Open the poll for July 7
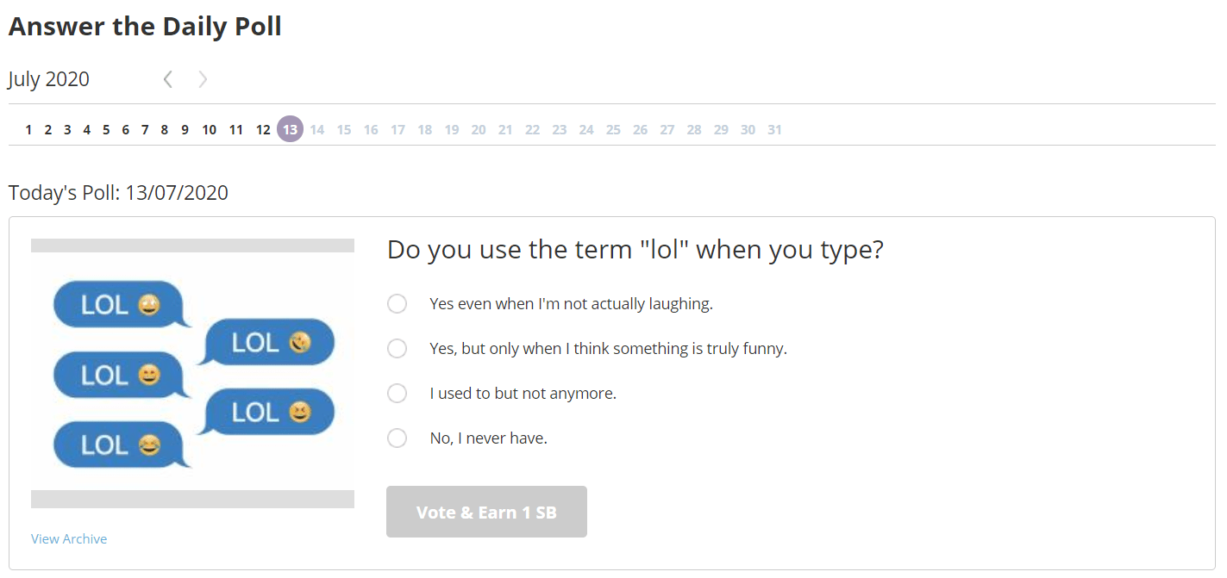The height and width of the screenshot is (578, 1227). (145, 130)
